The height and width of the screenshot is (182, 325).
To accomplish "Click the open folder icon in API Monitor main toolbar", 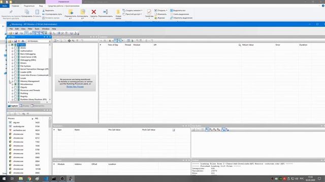I will click(10, 33).
